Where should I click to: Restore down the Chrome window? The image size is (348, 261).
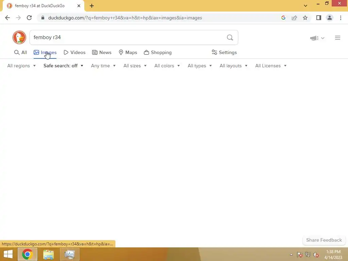327,3
